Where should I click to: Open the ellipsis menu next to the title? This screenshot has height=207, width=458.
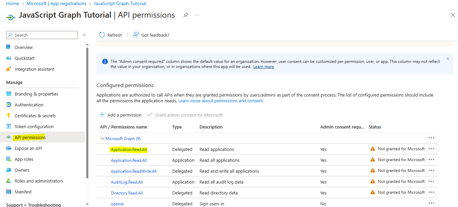(x=197, y=15)
